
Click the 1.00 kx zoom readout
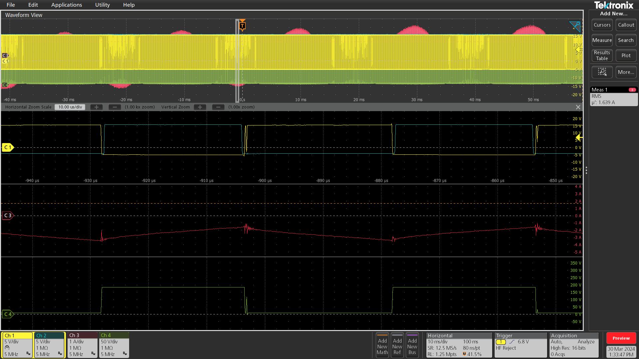[x=140, y=107]
